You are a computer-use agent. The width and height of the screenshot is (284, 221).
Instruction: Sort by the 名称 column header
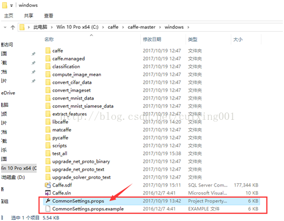coord(49,40)
